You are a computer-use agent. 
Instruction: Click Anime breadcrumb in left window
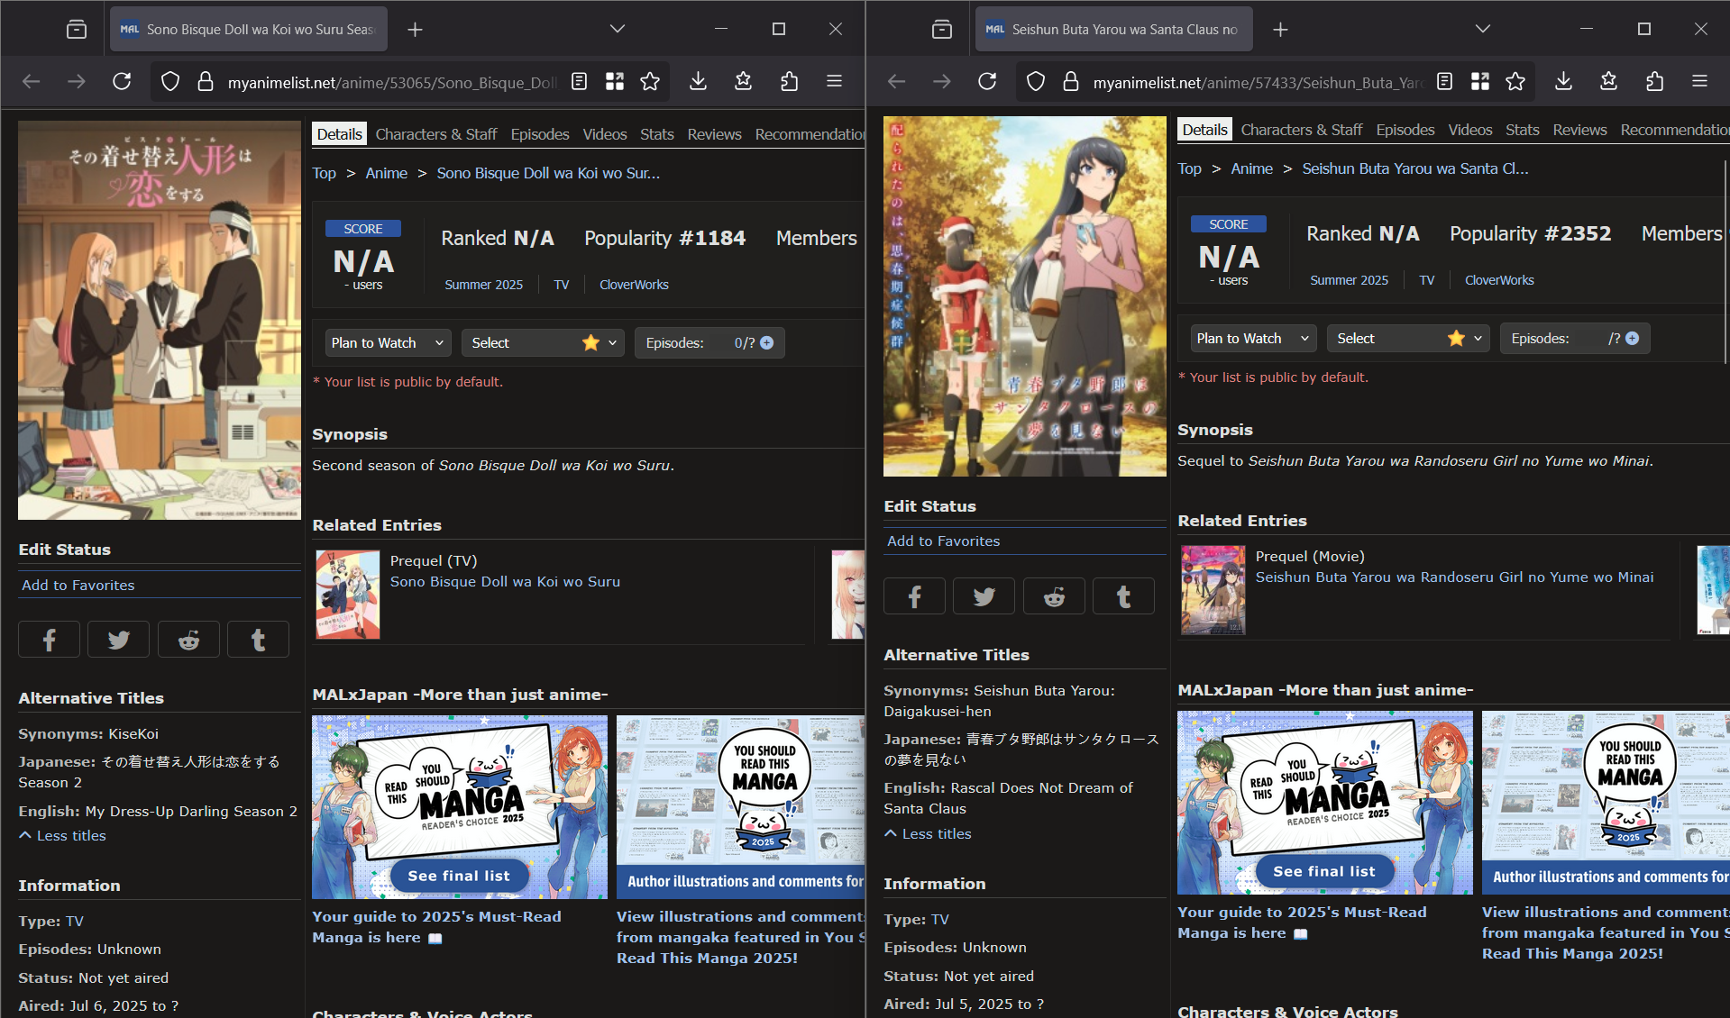[386, 173]
